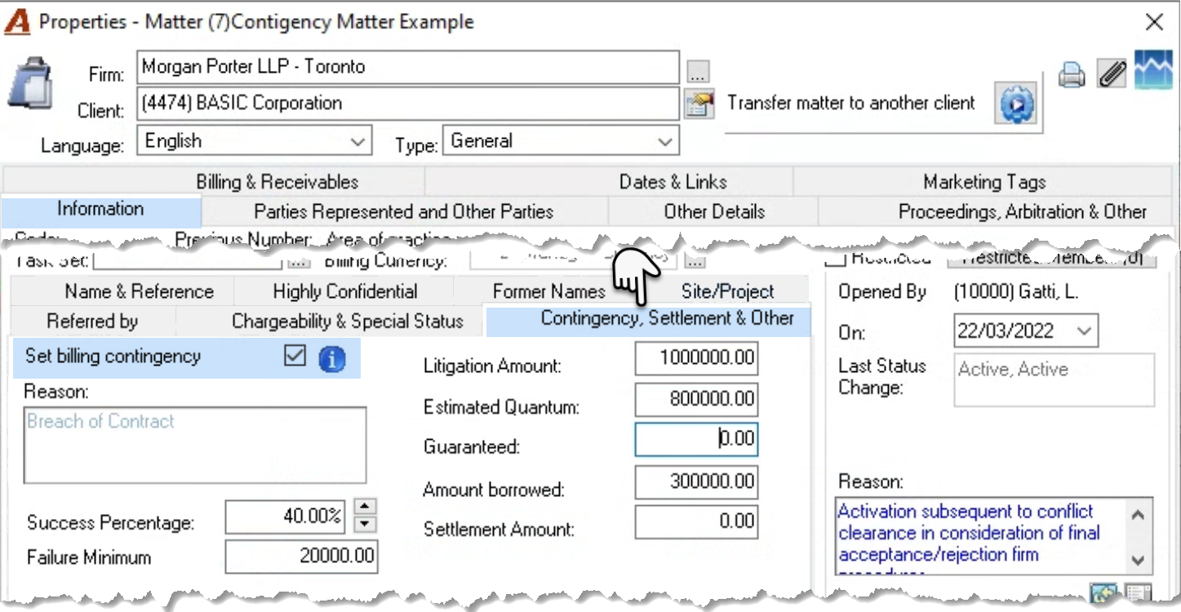The width and height of the screenshot is (1181, 612).
Task: Click the blue info icon beside billing contingency
Action: point(331,358)
